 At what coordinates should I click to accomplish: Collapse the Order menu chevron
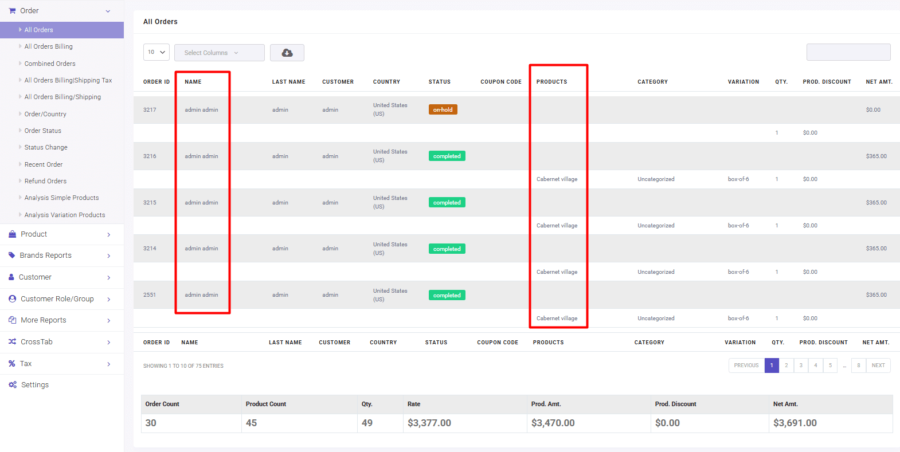pyautogui.click(x=108, y=11)
